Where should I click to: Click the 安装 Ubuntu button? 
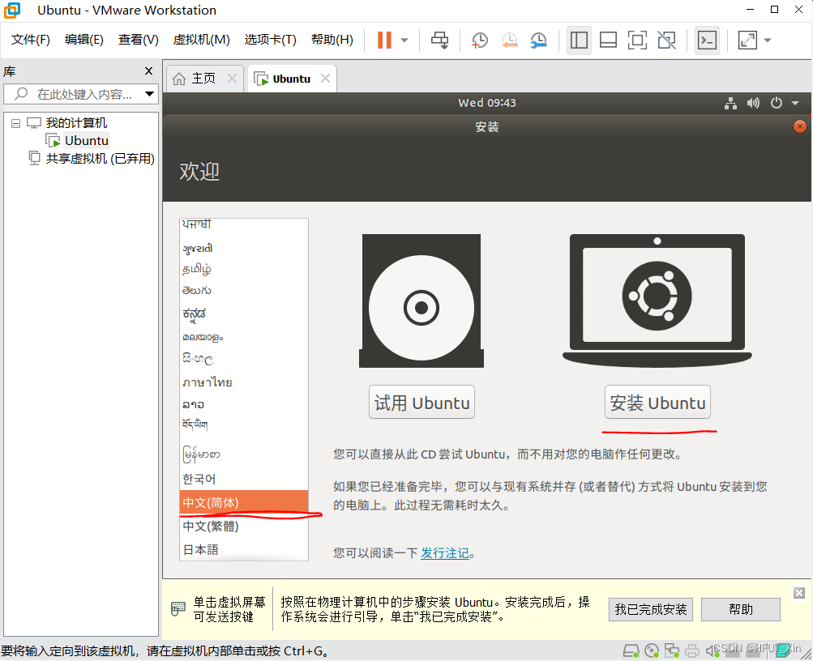[657, 402]
